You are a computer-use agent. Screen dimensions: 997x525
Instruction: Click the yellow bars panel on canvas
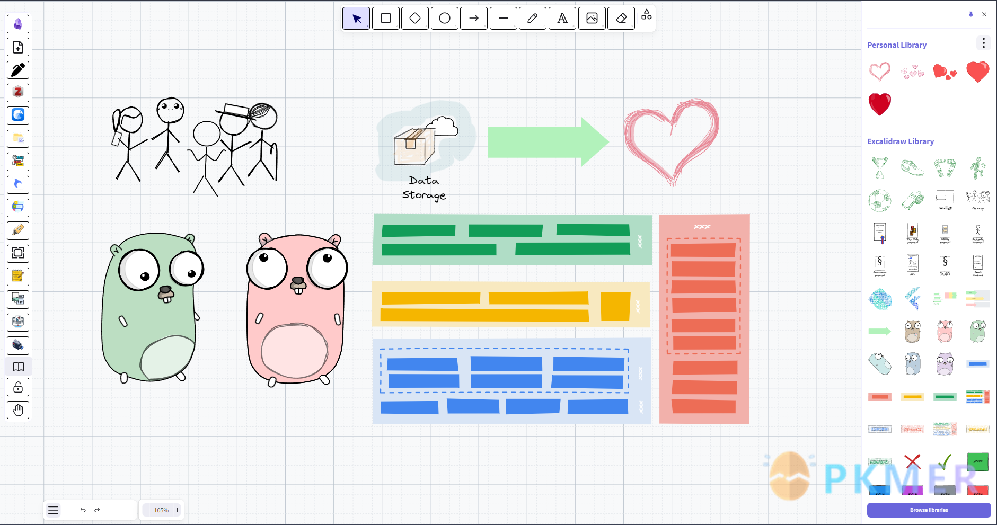[511, 305]
